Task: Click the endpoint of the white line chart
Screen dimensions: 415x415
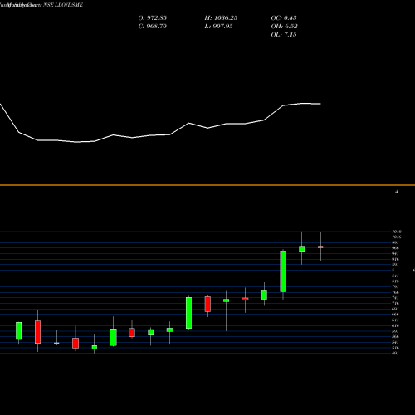Action: point(320,104)
